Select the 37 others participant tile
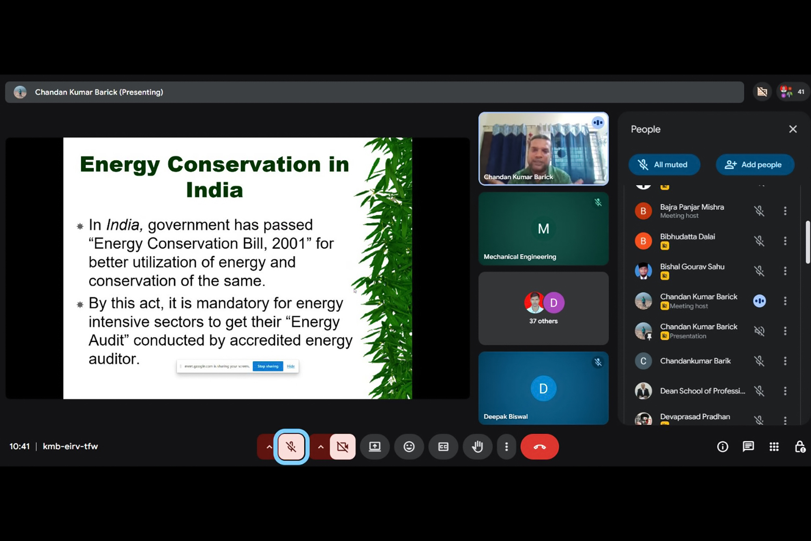Screen dimensions: 811x541 (543, 308)
